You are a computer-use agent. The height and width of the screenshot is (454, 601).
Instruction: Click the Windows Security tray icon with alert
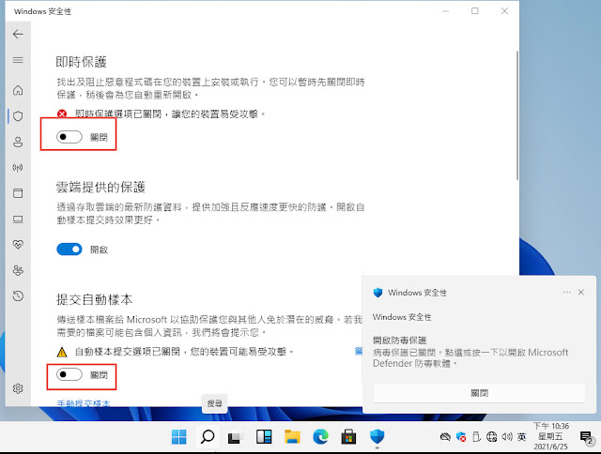pyautogui.click(x=461, y=437)
